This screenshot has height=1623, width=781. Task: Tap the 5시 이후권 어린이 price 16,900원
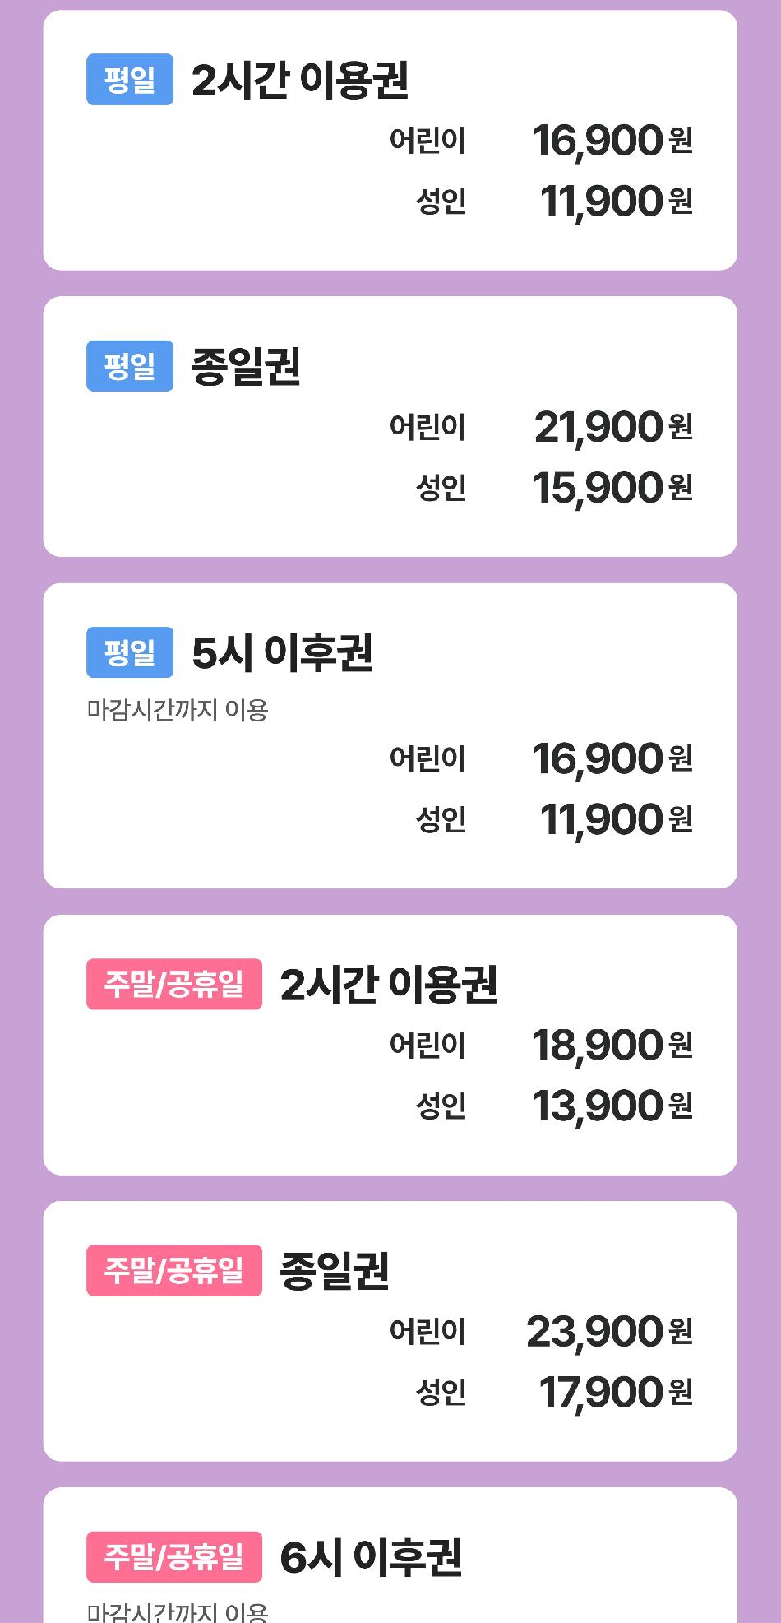coord(612,758)
